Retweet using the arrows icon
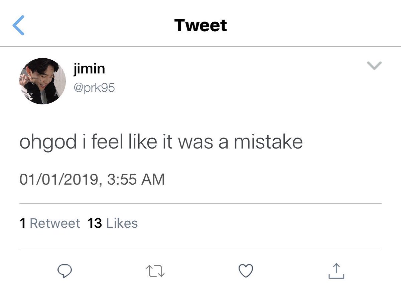The height and width of the screenshot is (289, 401). point(156,270)
